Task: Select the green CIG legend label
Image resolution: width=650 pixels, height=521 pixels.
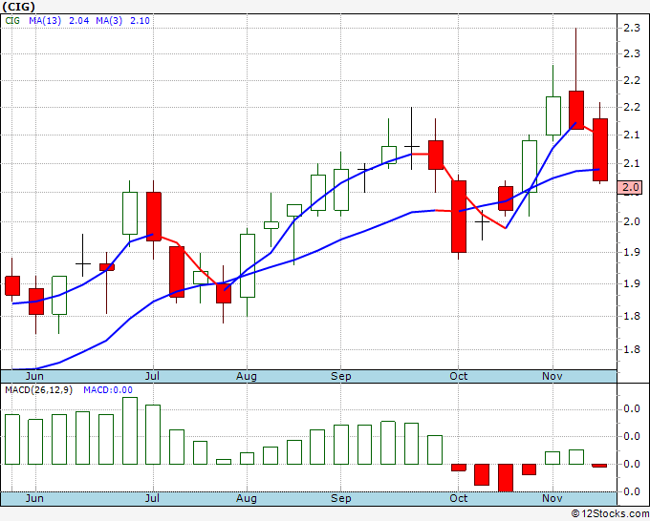Action: pyautogui.click(x=12, y=21)
